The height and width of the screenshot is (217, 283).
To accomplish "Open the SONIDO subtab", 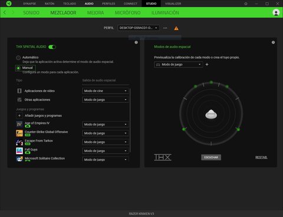I will [x=31, y=13].
